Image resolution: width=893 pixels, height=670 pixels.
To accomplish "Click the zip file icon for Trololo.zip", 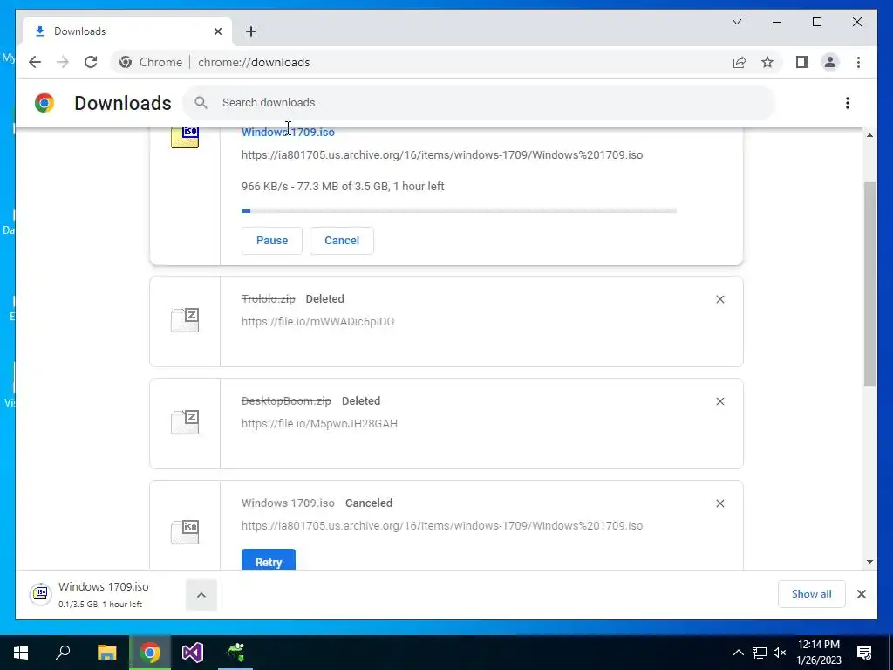I will [x=185, y=320].
